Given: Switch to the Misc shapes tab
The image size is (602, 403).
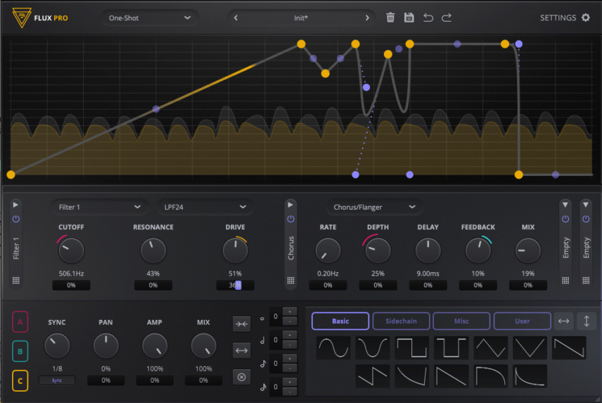Looking at the screenshot, I should coord(461,321).
